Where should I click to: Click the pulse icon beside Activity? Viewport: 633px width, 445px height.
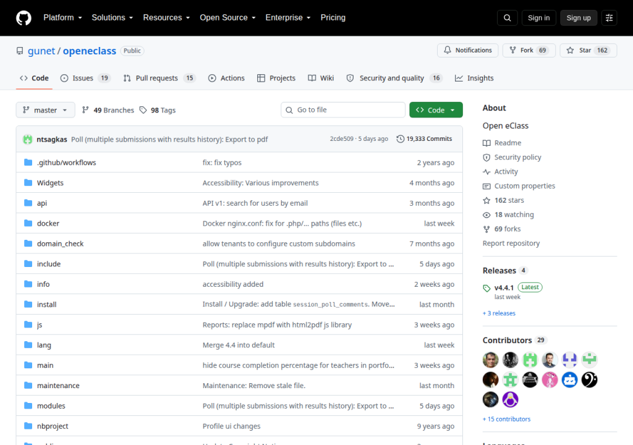(486, 172)
